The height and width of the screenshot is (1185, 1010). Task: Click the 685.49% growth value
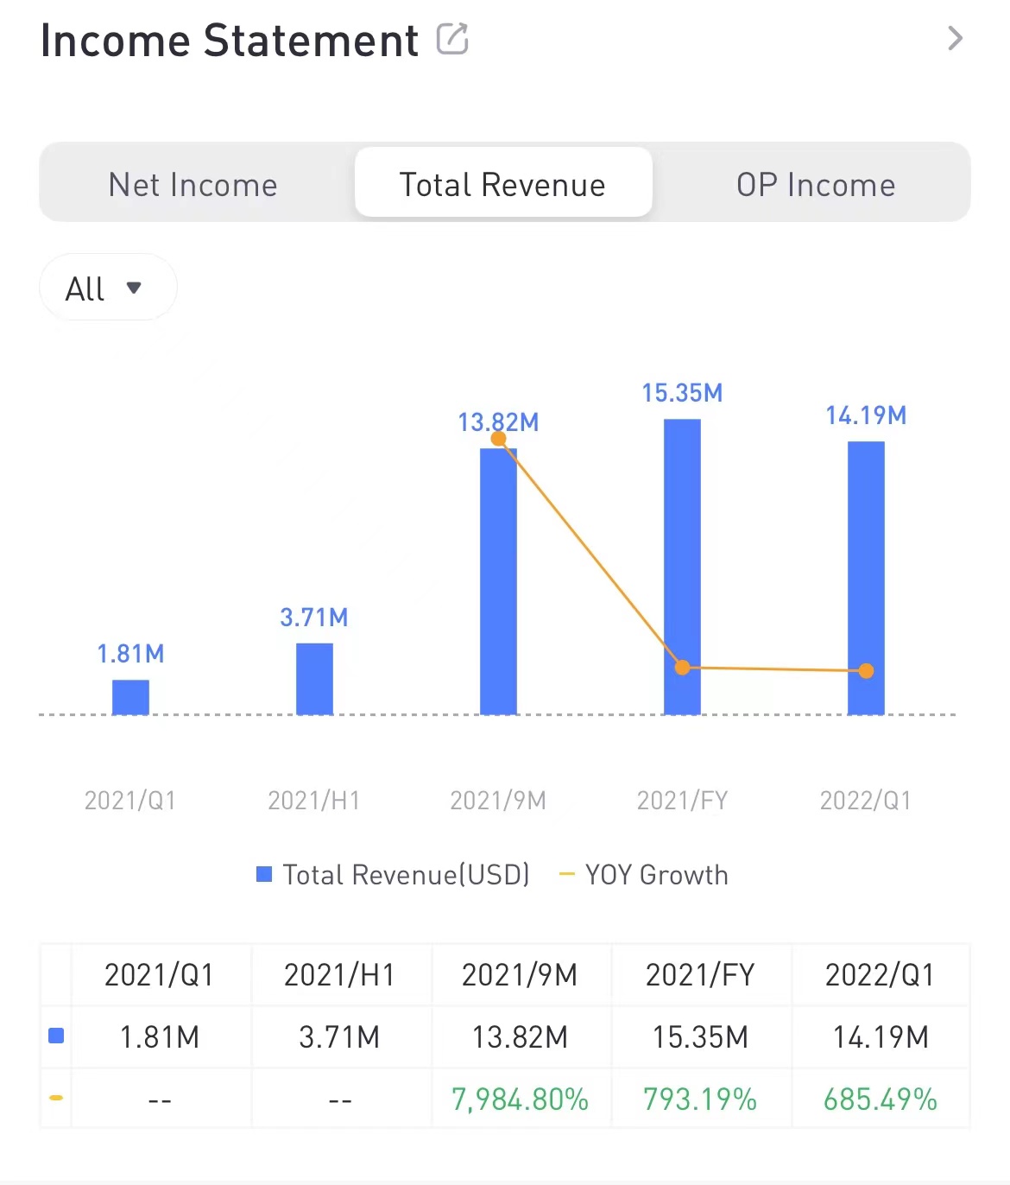click(x=880, y=1099)
